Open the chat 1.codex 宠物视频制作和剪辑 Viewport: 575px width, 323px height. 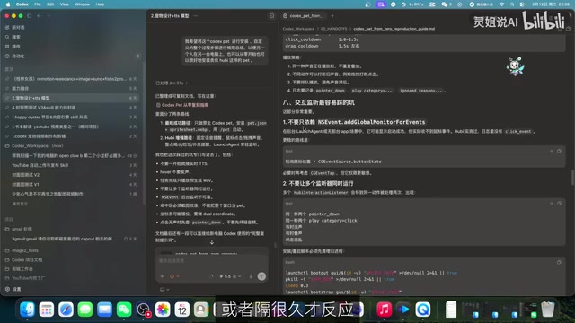tap(72, 135)
